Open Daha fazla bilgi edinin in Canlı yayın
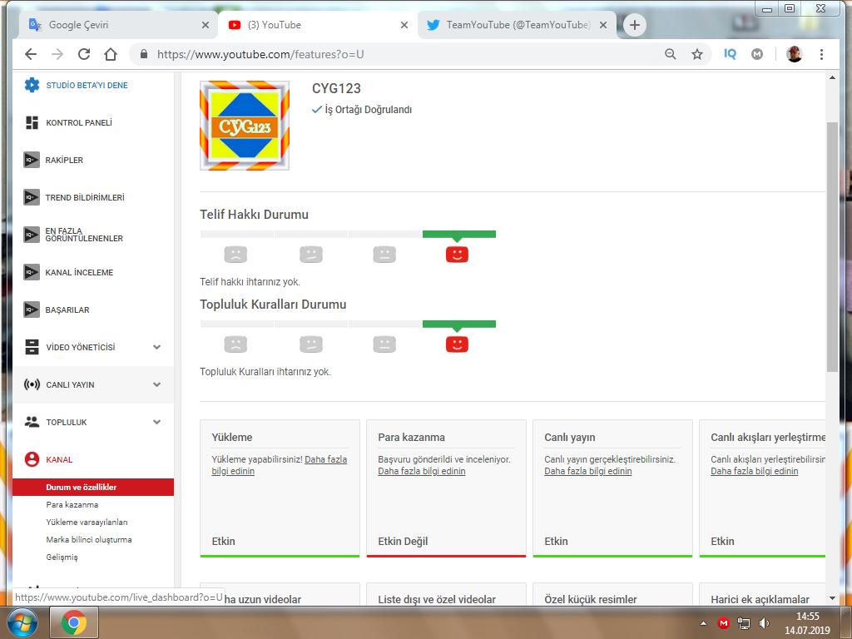 (588, 471)
